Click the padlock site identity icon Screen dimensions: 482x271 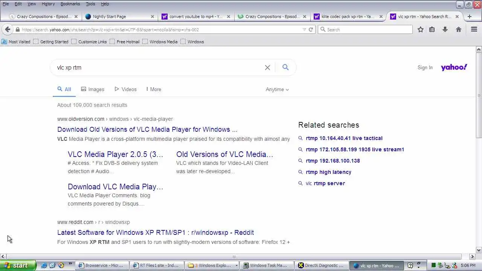pos(18,29)
